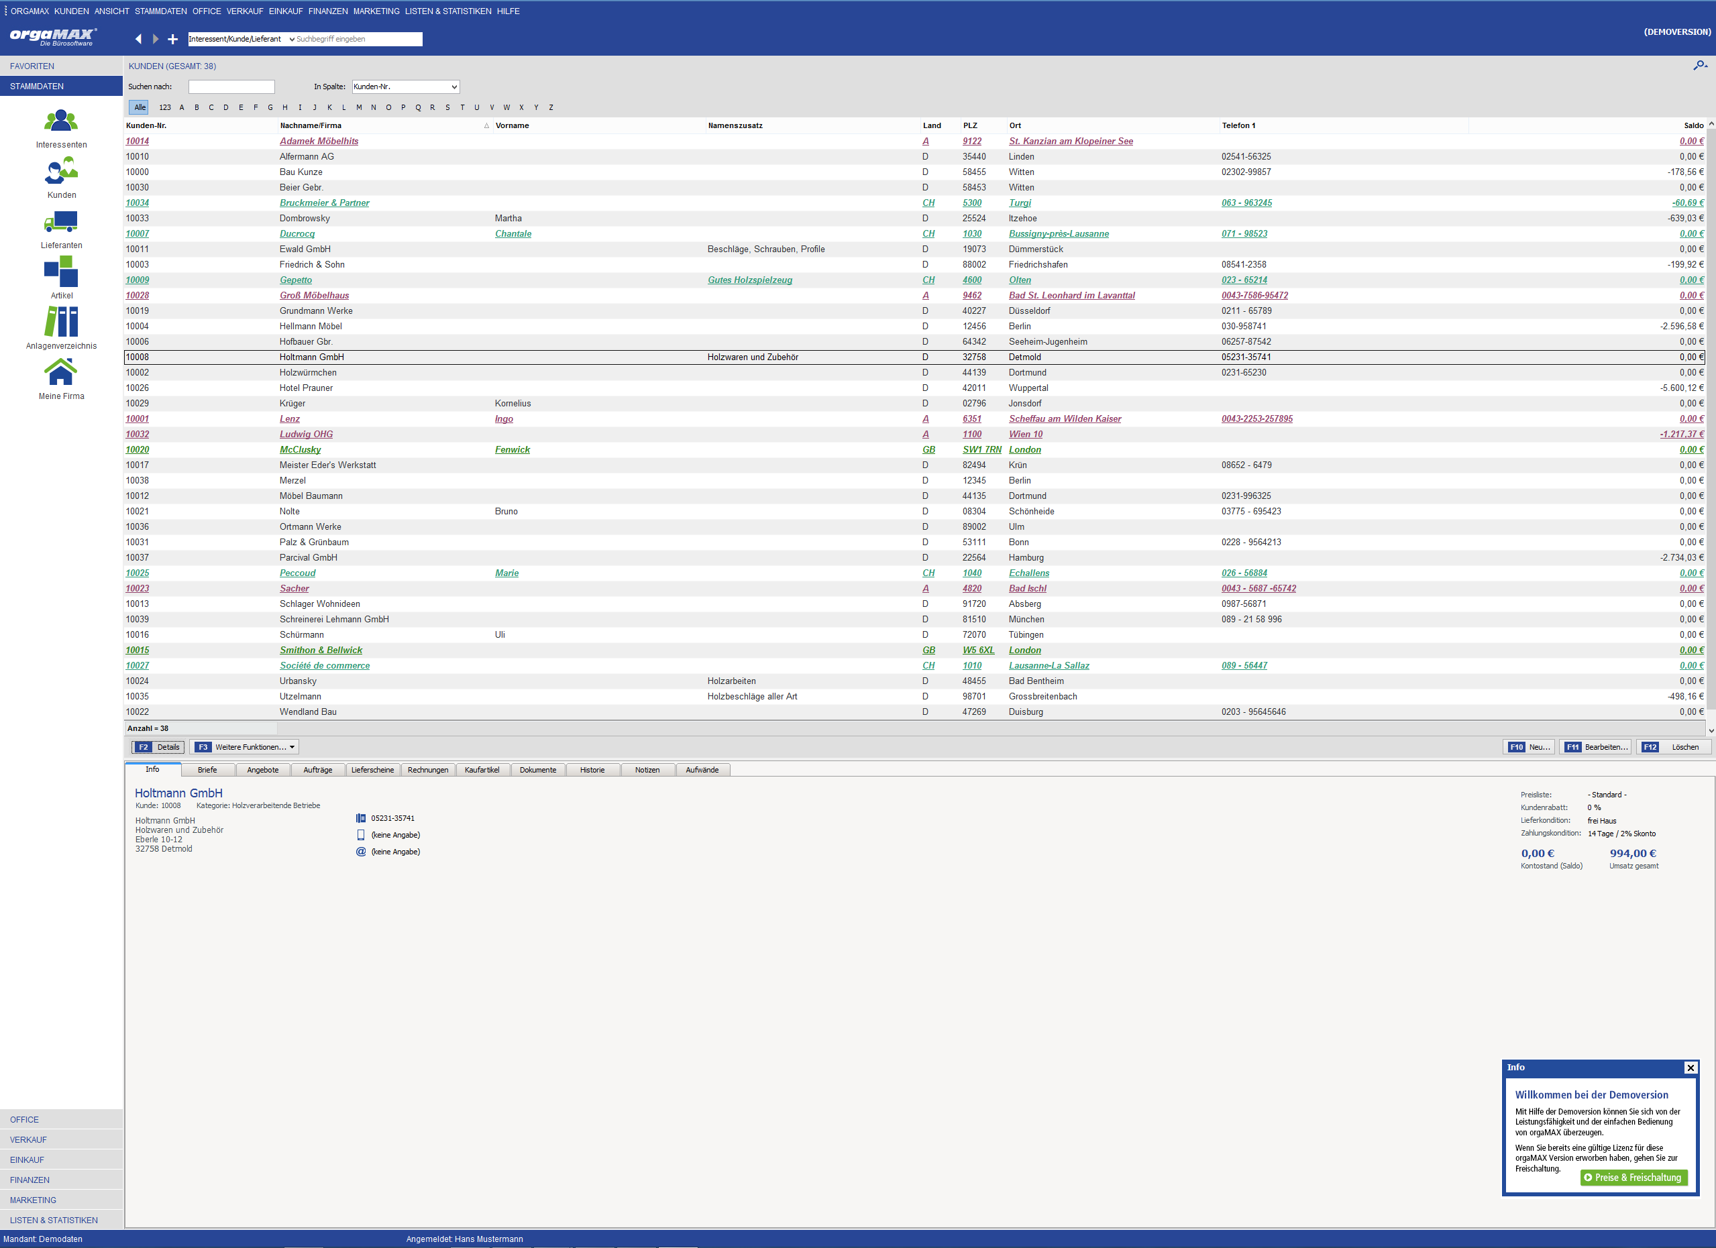Open the Anlagenverzeichnis binders icon
1716x1248 pixels.
point(61,321)
